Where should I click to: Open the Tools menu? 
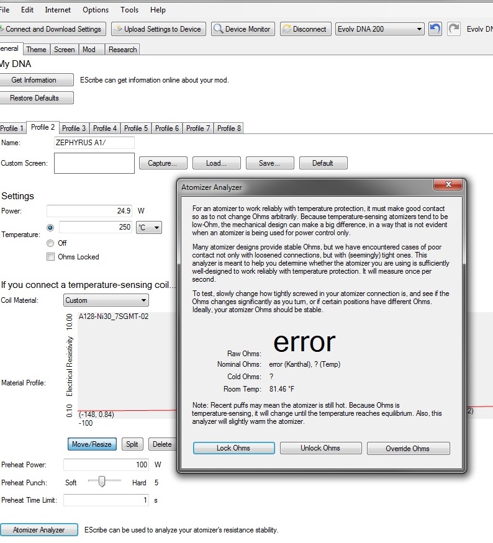(x=130, y=10)
